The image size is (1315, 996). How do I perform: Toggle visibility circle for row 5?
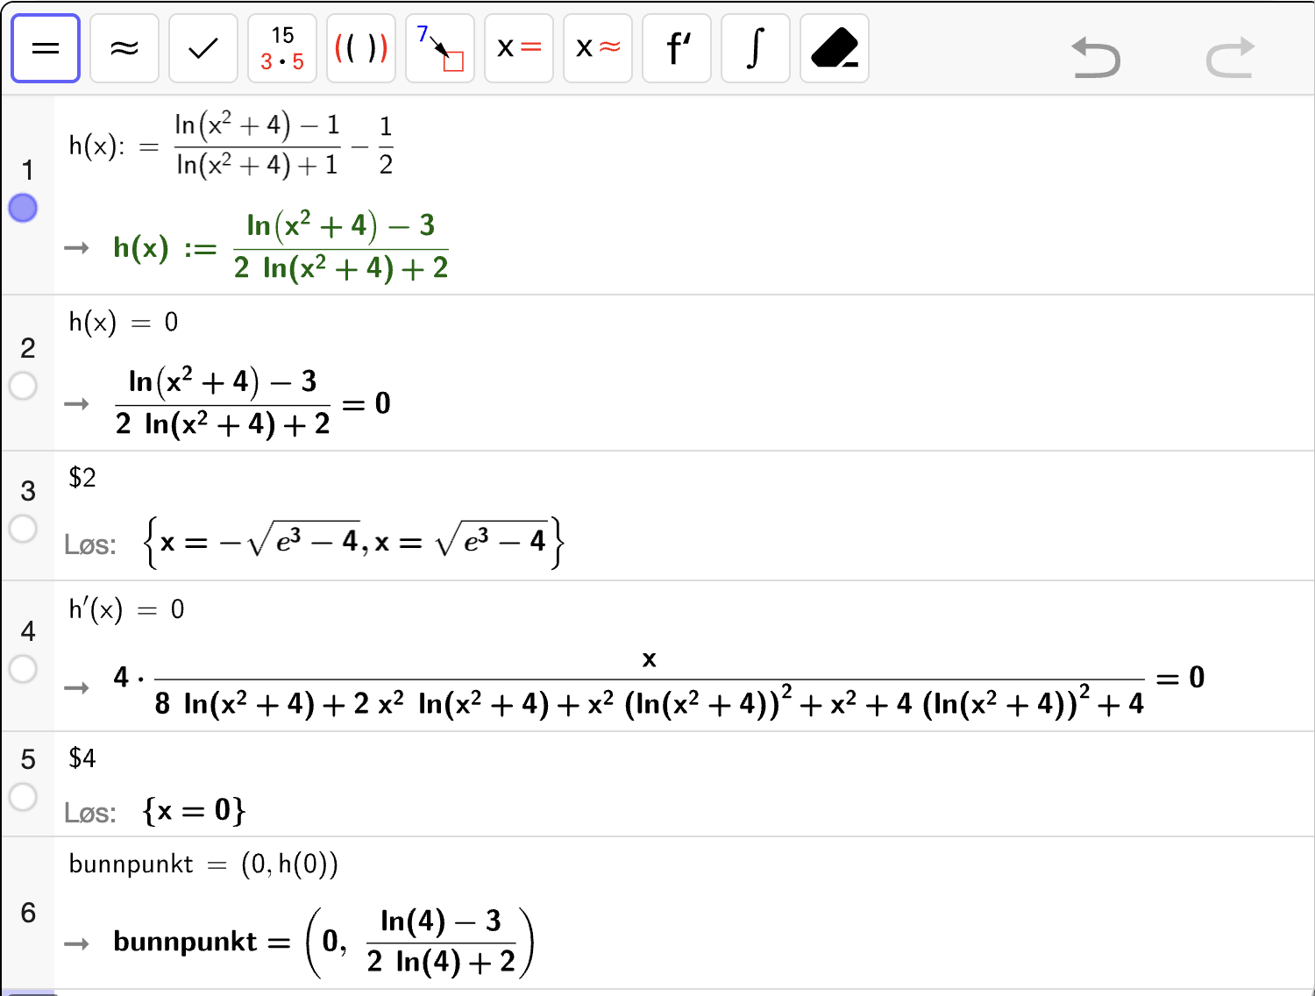click(x=23, y=797)
